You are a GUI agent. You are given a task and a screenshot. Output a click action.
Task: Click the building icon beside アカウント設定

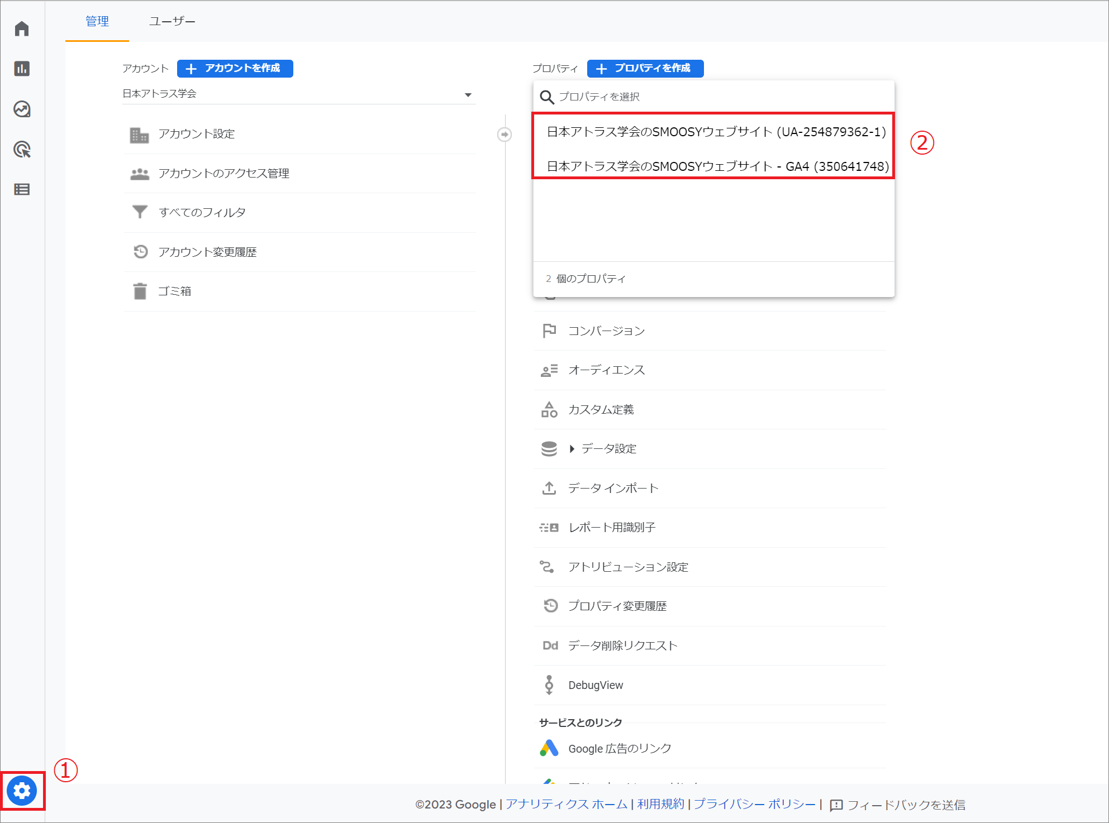(139, 135)
